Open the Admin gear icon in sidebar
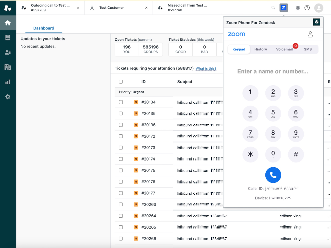Screen dimensions: 331x248 [x=8, y=97]
